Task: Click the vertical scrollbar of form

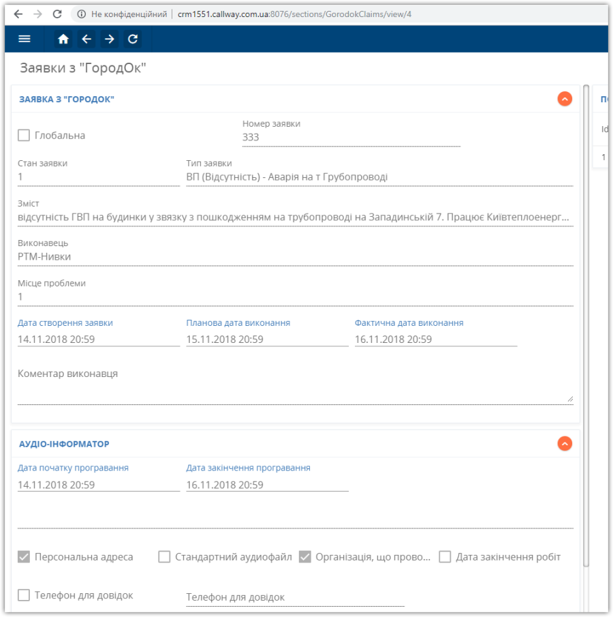Action: click(586, 326)
